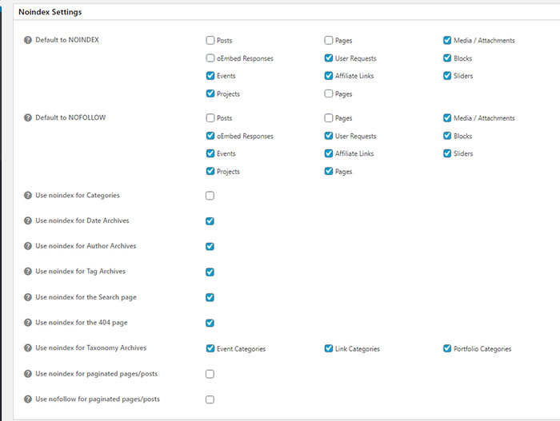This screenshot has height=421, width=560.
Task: Show help for noindex Author Archives
Action: click(28, 246)
